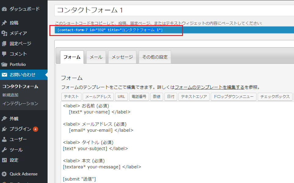
Task: Open 新規追加 submenu item
Action: pyautogui.click(x=10, y=95)
